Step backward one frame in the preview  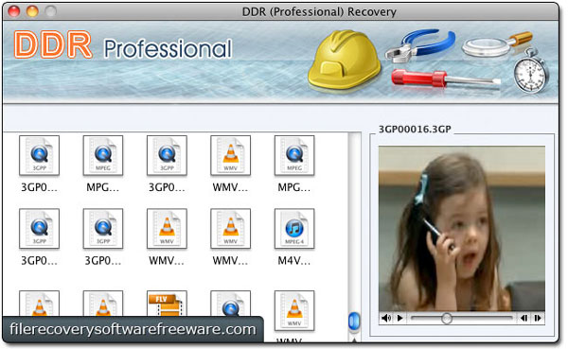click(524, 318)
